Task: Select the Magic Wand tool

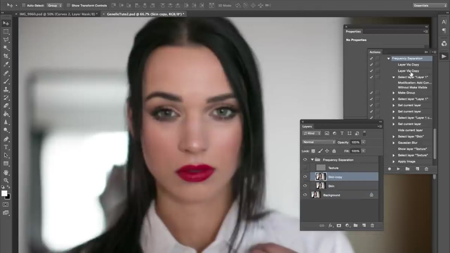Action: [6, 48]
